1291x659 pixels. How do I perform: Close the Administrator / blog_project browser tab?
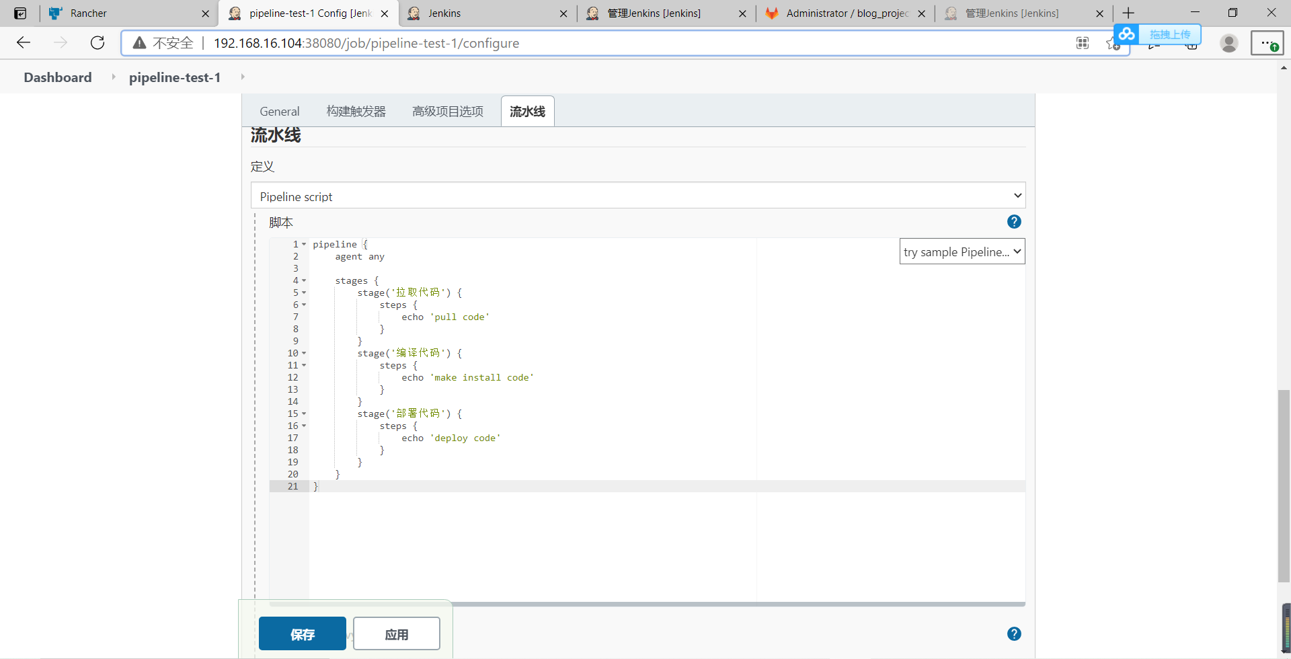coord(921,13)
